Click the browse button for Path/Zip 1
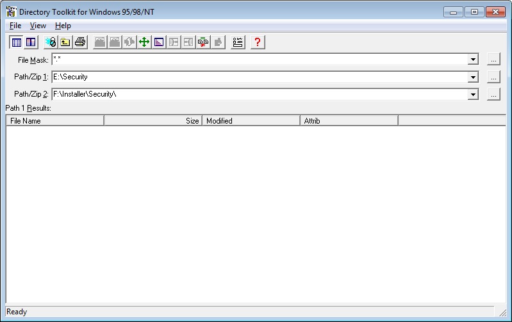Viewport: 512px width, 322px height. point(493,77)
